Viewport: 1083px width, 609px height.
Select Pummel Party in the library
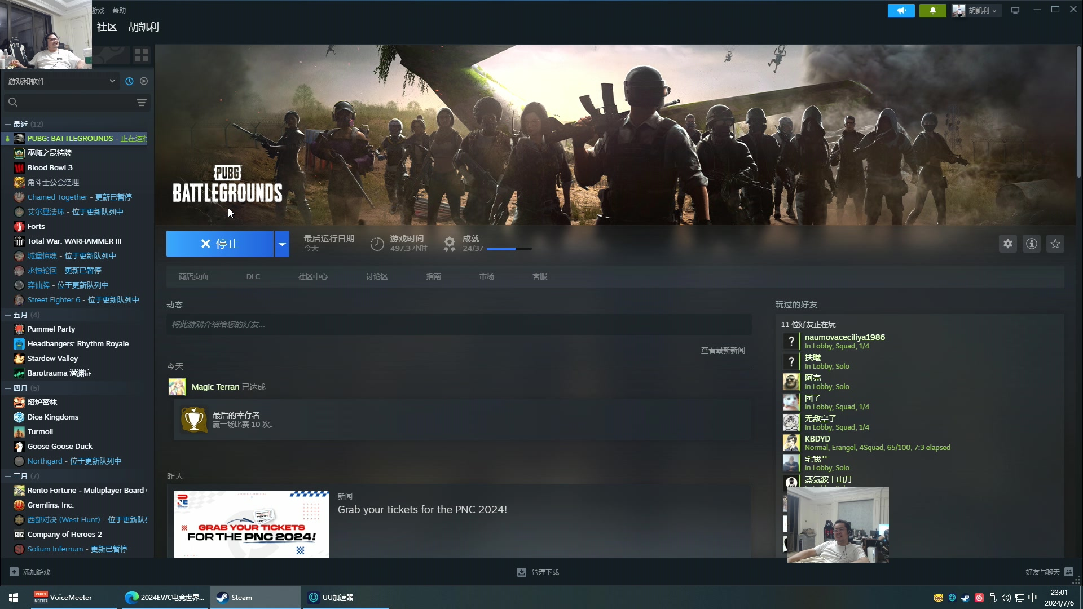click(51, 329)
